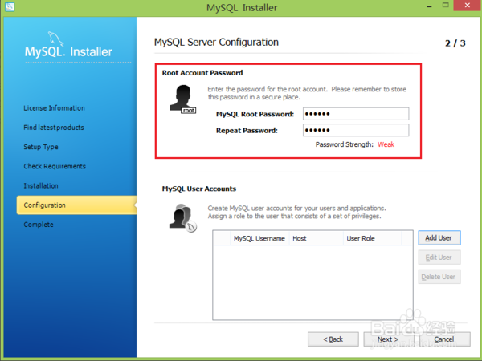Select the highlighted Configuration step

click(77, 205)
